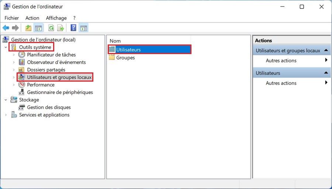Open the Action menu
The height and width of the screenshot is (189, 332).
32,18
